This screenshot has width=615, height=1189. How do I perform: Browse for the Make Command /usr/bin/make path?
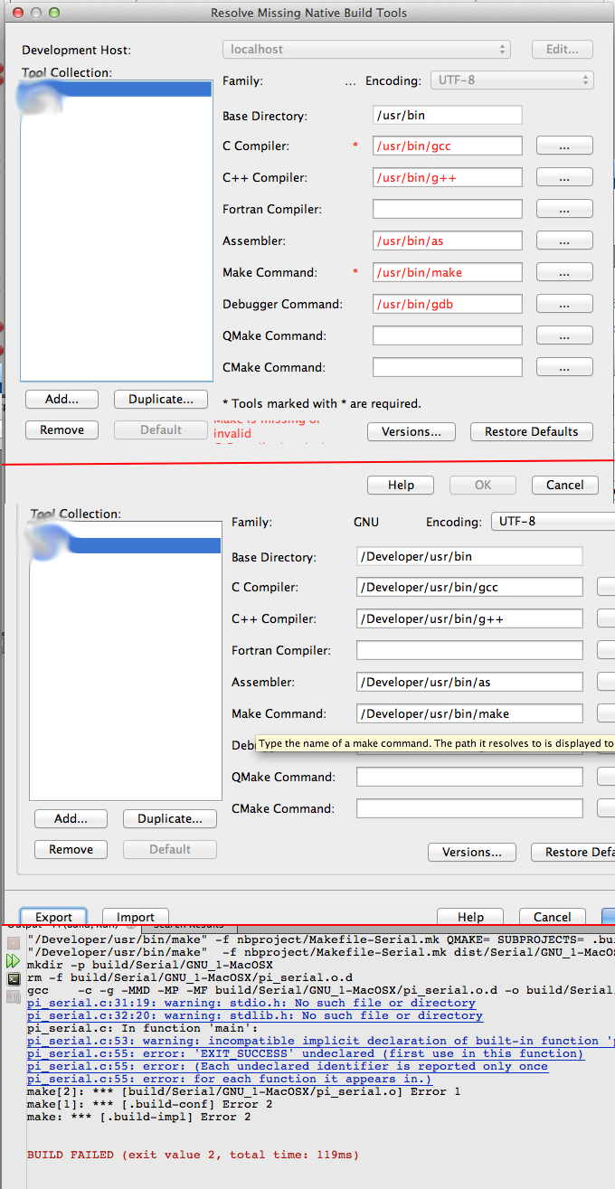click(x=564, y=272)
